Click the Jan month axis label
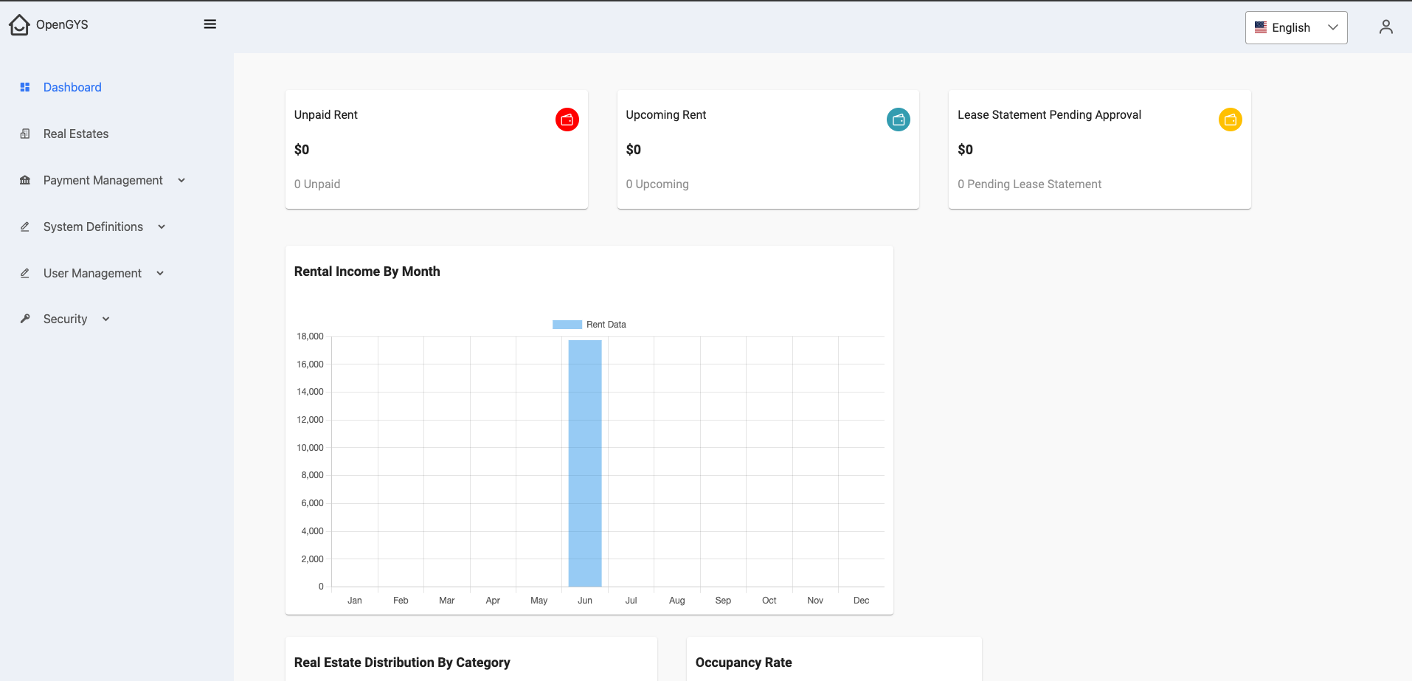 coord(355,601)
